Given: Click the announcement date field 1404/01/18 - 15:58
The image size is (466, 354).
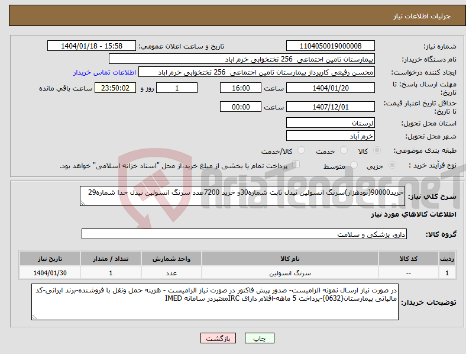Looking at the screenshot, I should point(92,46).
